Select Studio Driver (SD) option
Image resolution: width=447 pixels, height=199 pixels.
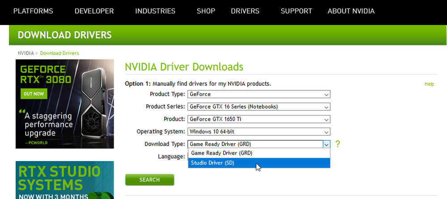pos(259,163)
